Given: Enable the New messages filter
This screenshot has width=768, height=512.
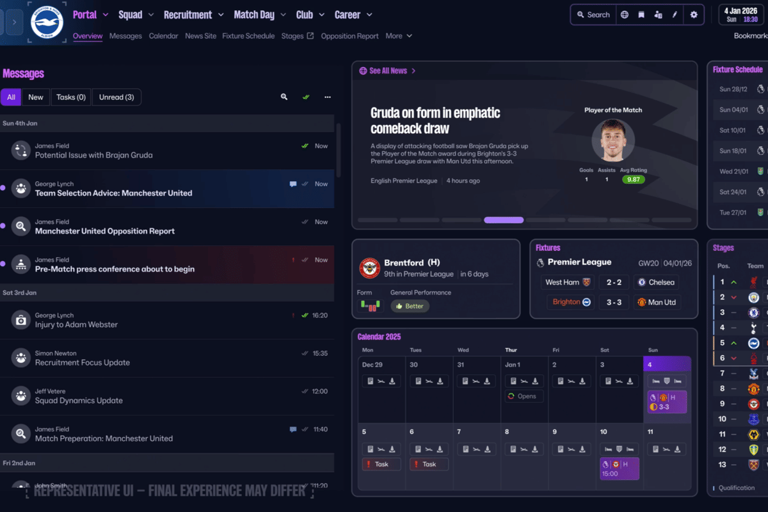Looking at the screenshot, I should click(x=36, y=97).
